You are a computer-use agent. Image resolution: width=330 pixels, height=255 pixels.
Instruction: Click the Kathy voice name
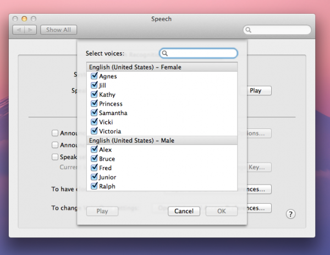[107, 95]
